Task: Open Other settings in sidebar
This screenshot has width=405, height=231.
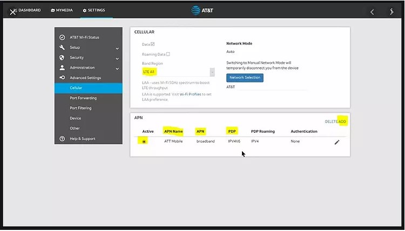Action: click(75, 128)
